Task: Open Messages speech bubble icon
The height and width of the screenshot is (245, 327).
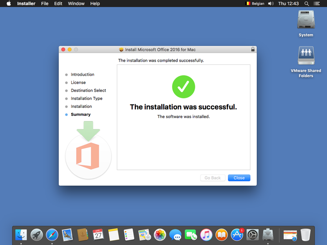Action: 175,235
